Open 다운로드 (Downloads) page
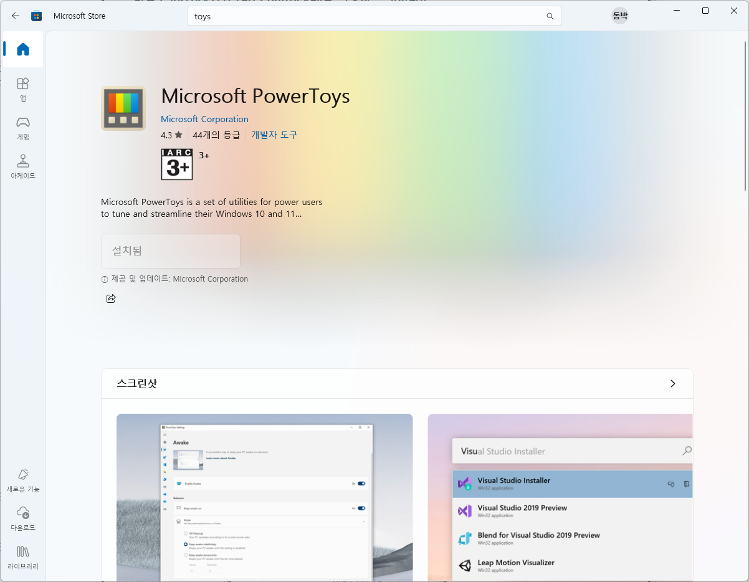The width and height of the screenshot is (749, 582). click(x=23, y=519)
